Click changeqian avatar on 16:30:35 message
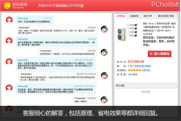This screenshot has height=121, width=181. pos(104,76)
